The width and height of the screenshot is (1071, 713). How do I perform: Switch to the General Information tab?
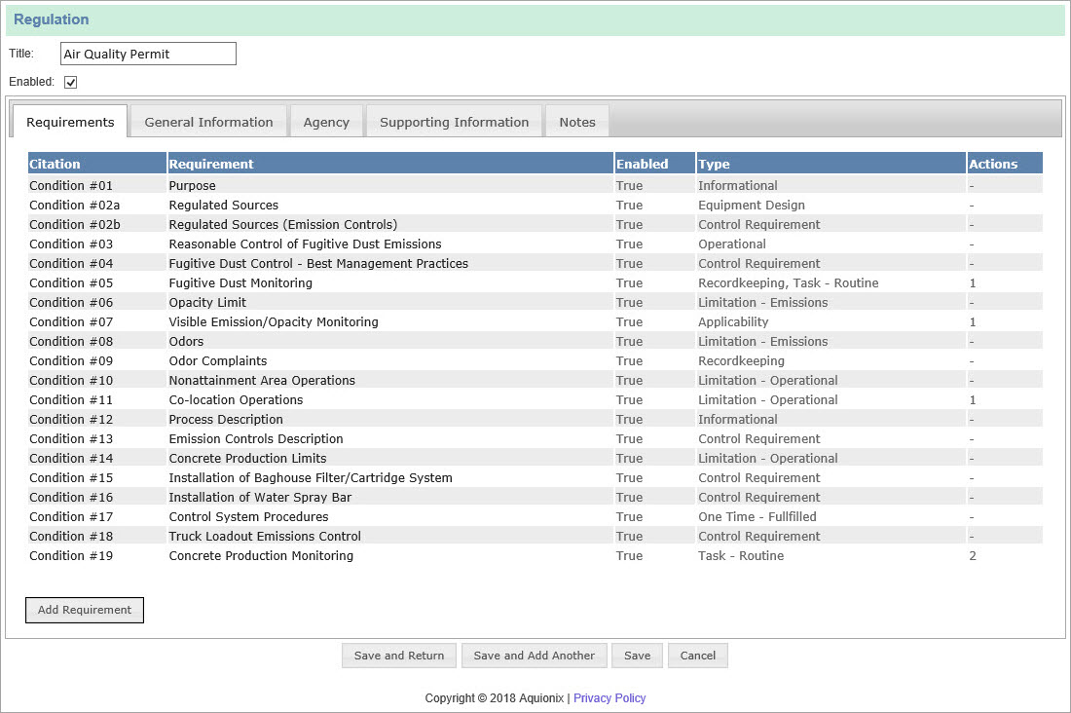[207, 121]
